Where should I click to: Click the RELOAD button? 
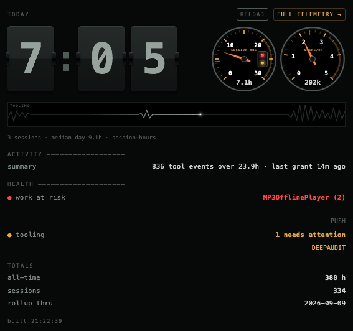[x=252, y=14]
